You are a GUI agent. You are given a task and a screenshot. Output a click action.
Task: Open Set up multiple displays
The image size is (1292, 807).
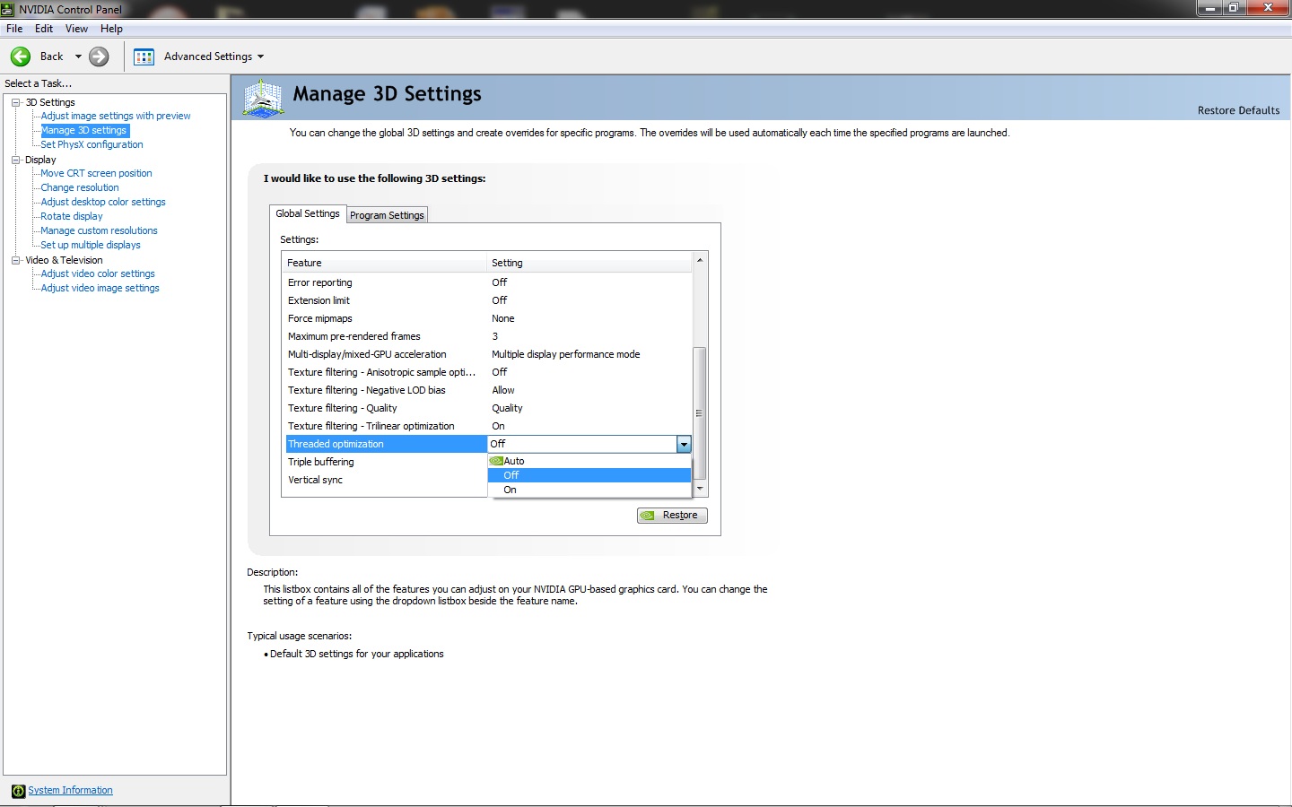click(91, 245)
